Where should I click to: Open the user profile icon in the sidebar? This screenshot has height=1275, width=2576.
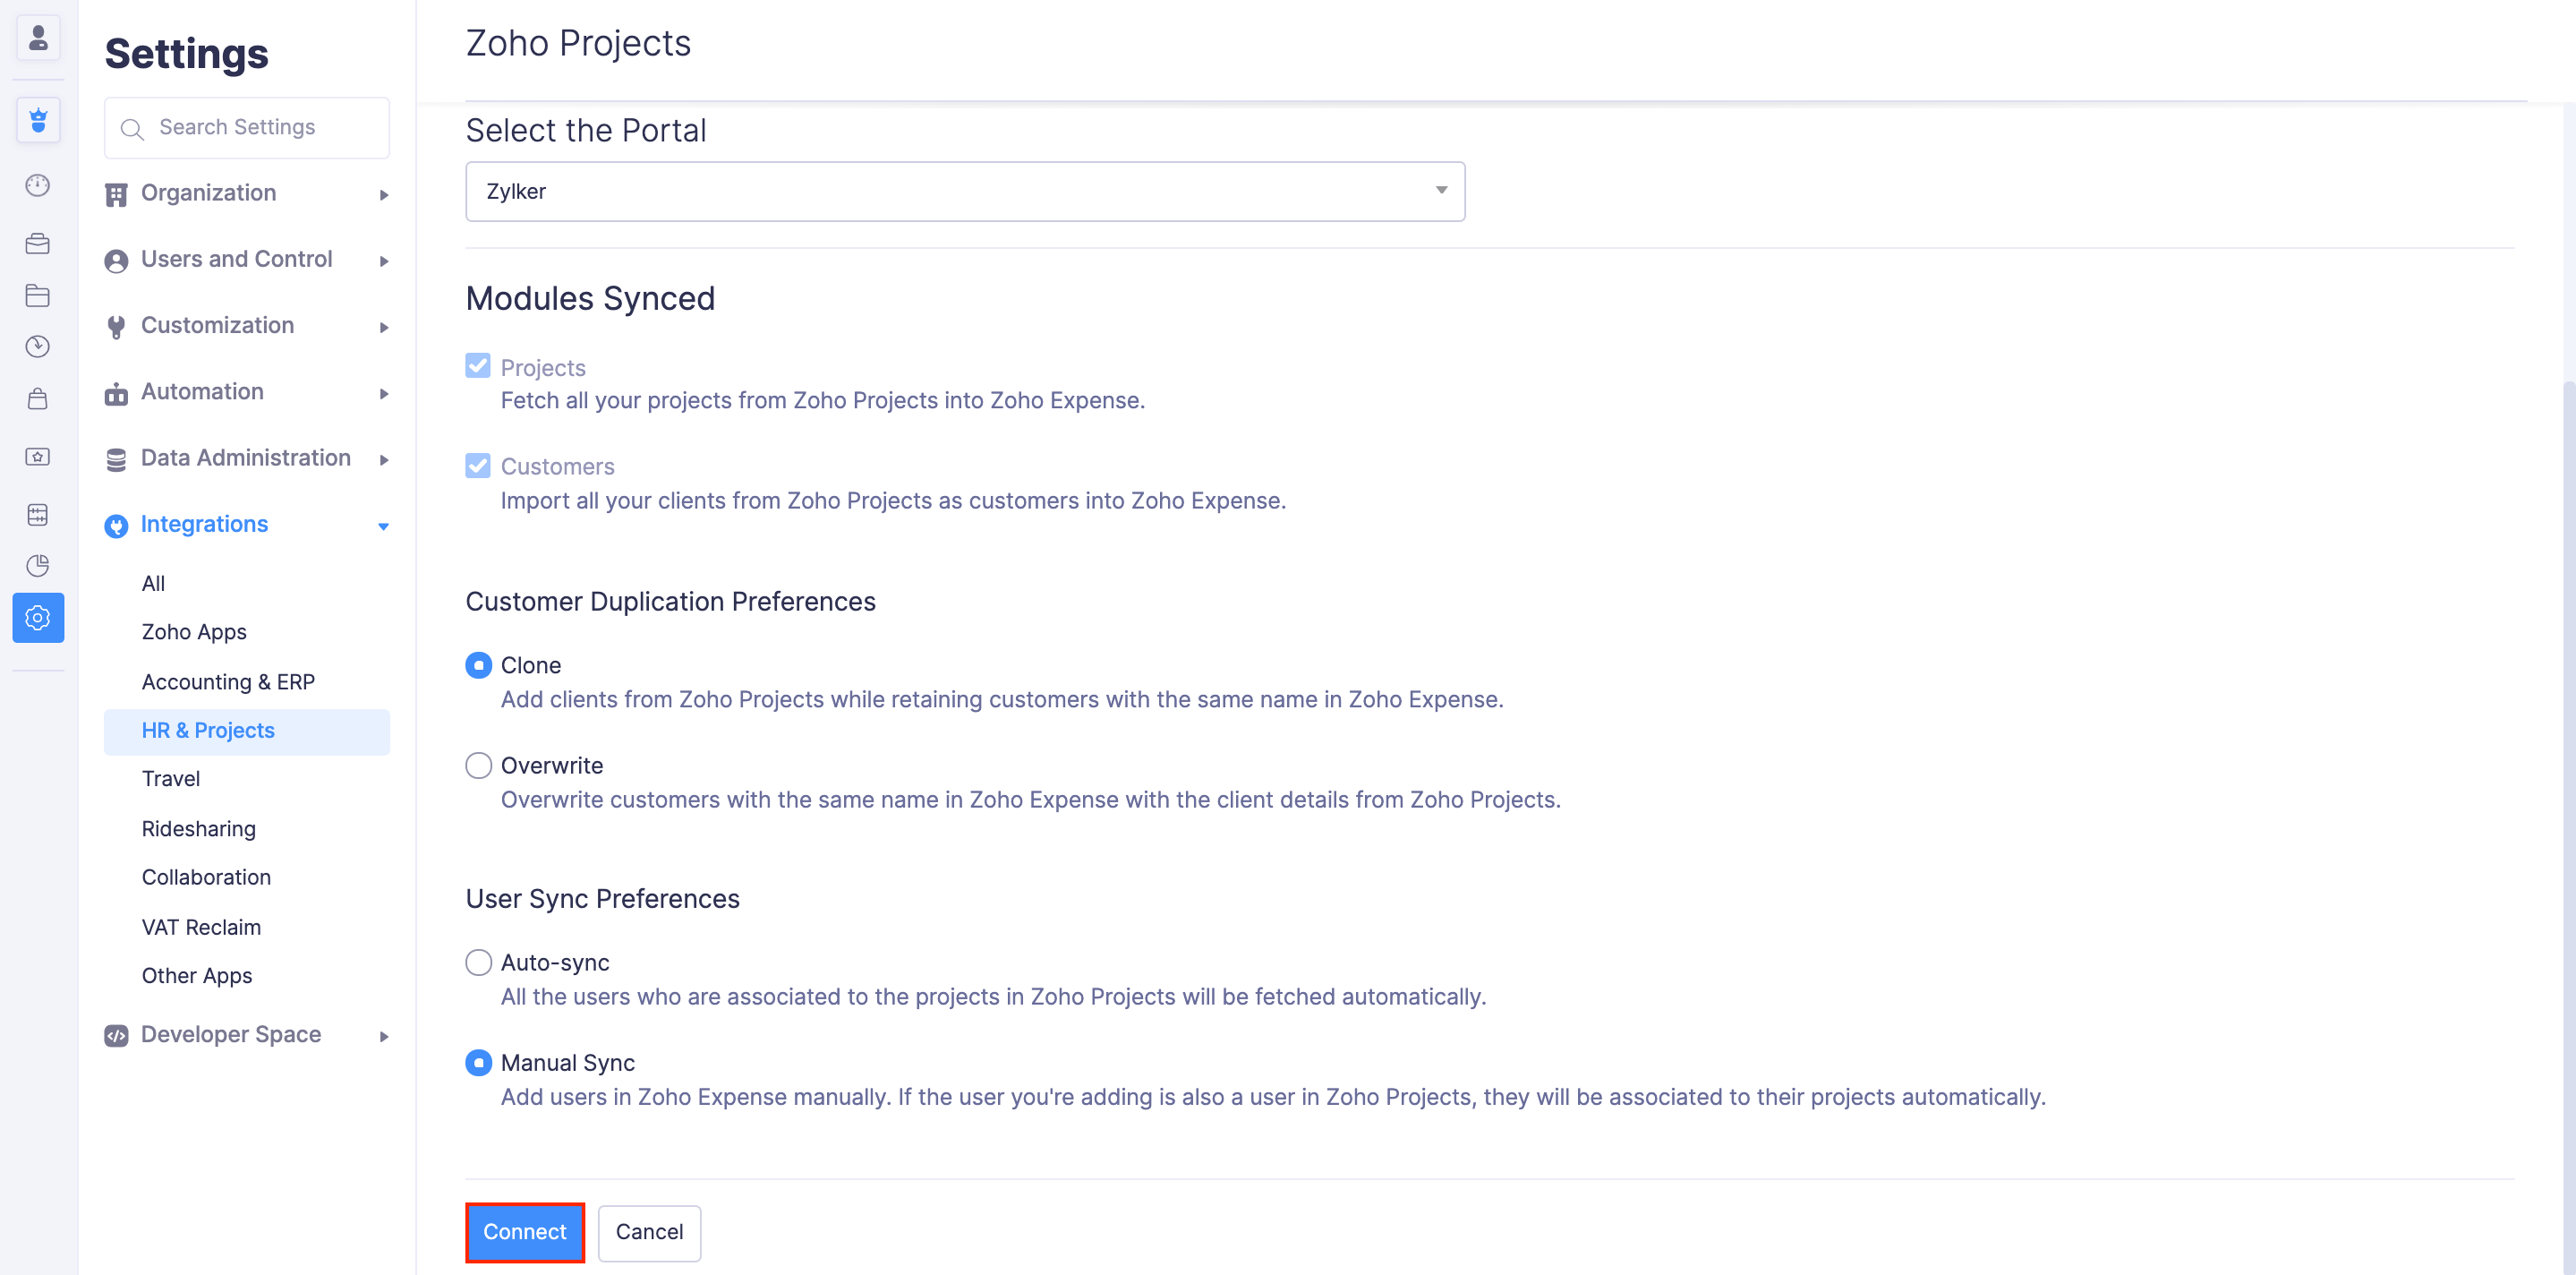click(x=38, y=38)
